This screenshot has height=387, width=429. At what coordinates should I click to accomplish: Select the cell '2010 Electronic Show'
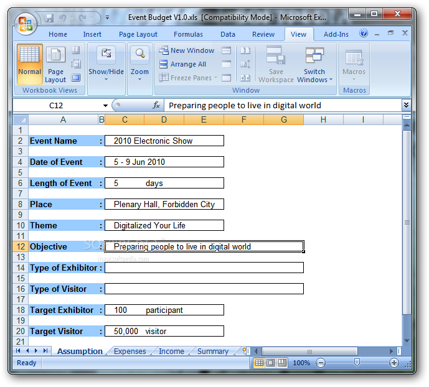(164, 141)
